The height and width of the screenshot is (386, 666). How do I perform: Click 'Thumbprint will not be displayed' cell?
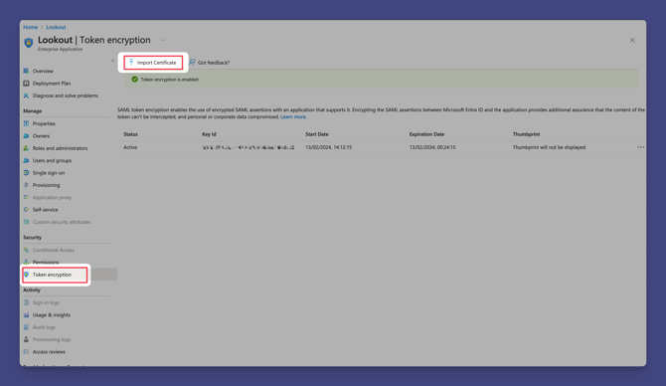[549, 147]
